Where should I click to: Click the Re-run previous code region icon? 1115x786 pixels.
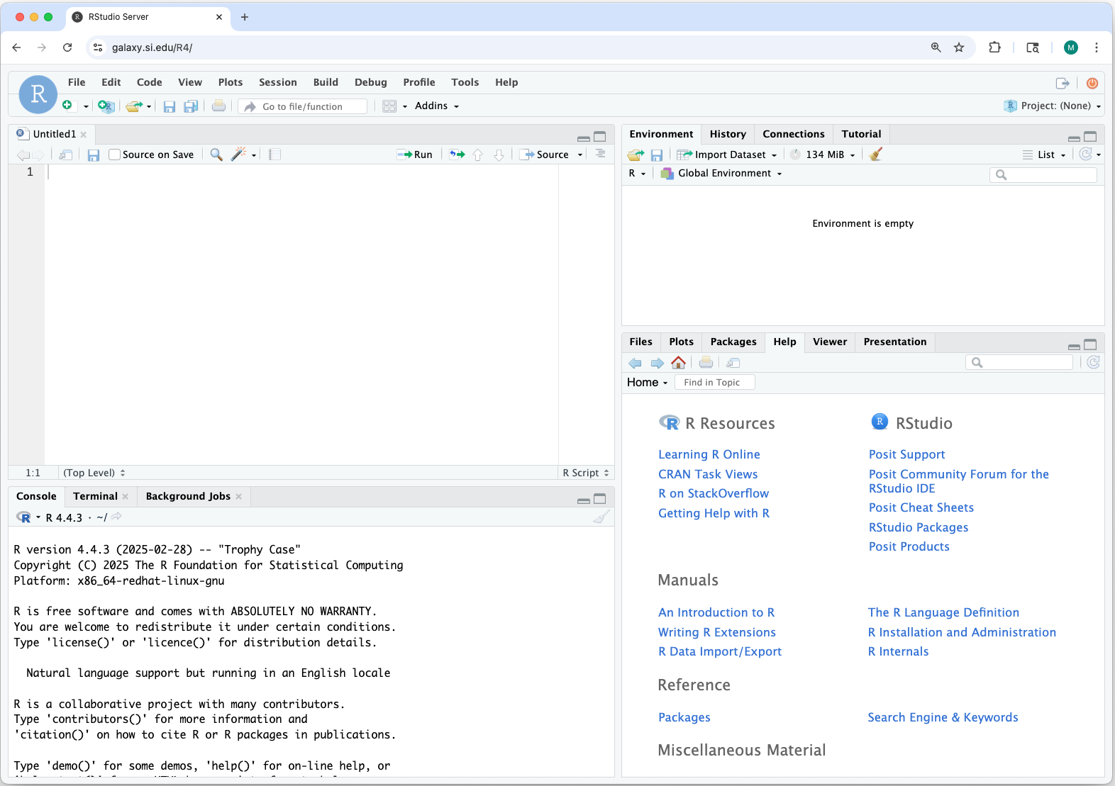pos(457,155)
